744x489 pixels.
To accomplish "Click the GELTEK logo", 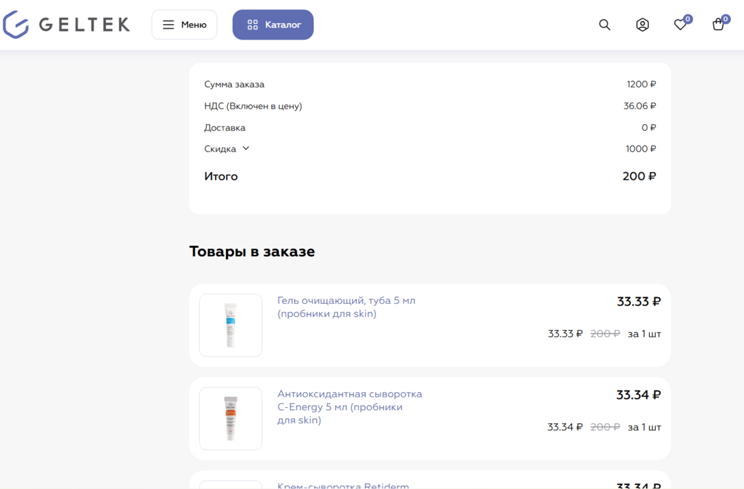I will click(x=66, y=24).
